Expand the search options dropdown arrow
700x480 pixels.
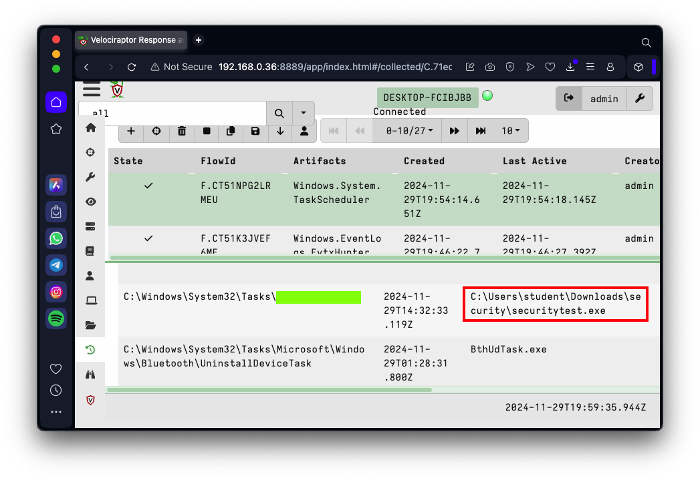(x=304, y=113)
